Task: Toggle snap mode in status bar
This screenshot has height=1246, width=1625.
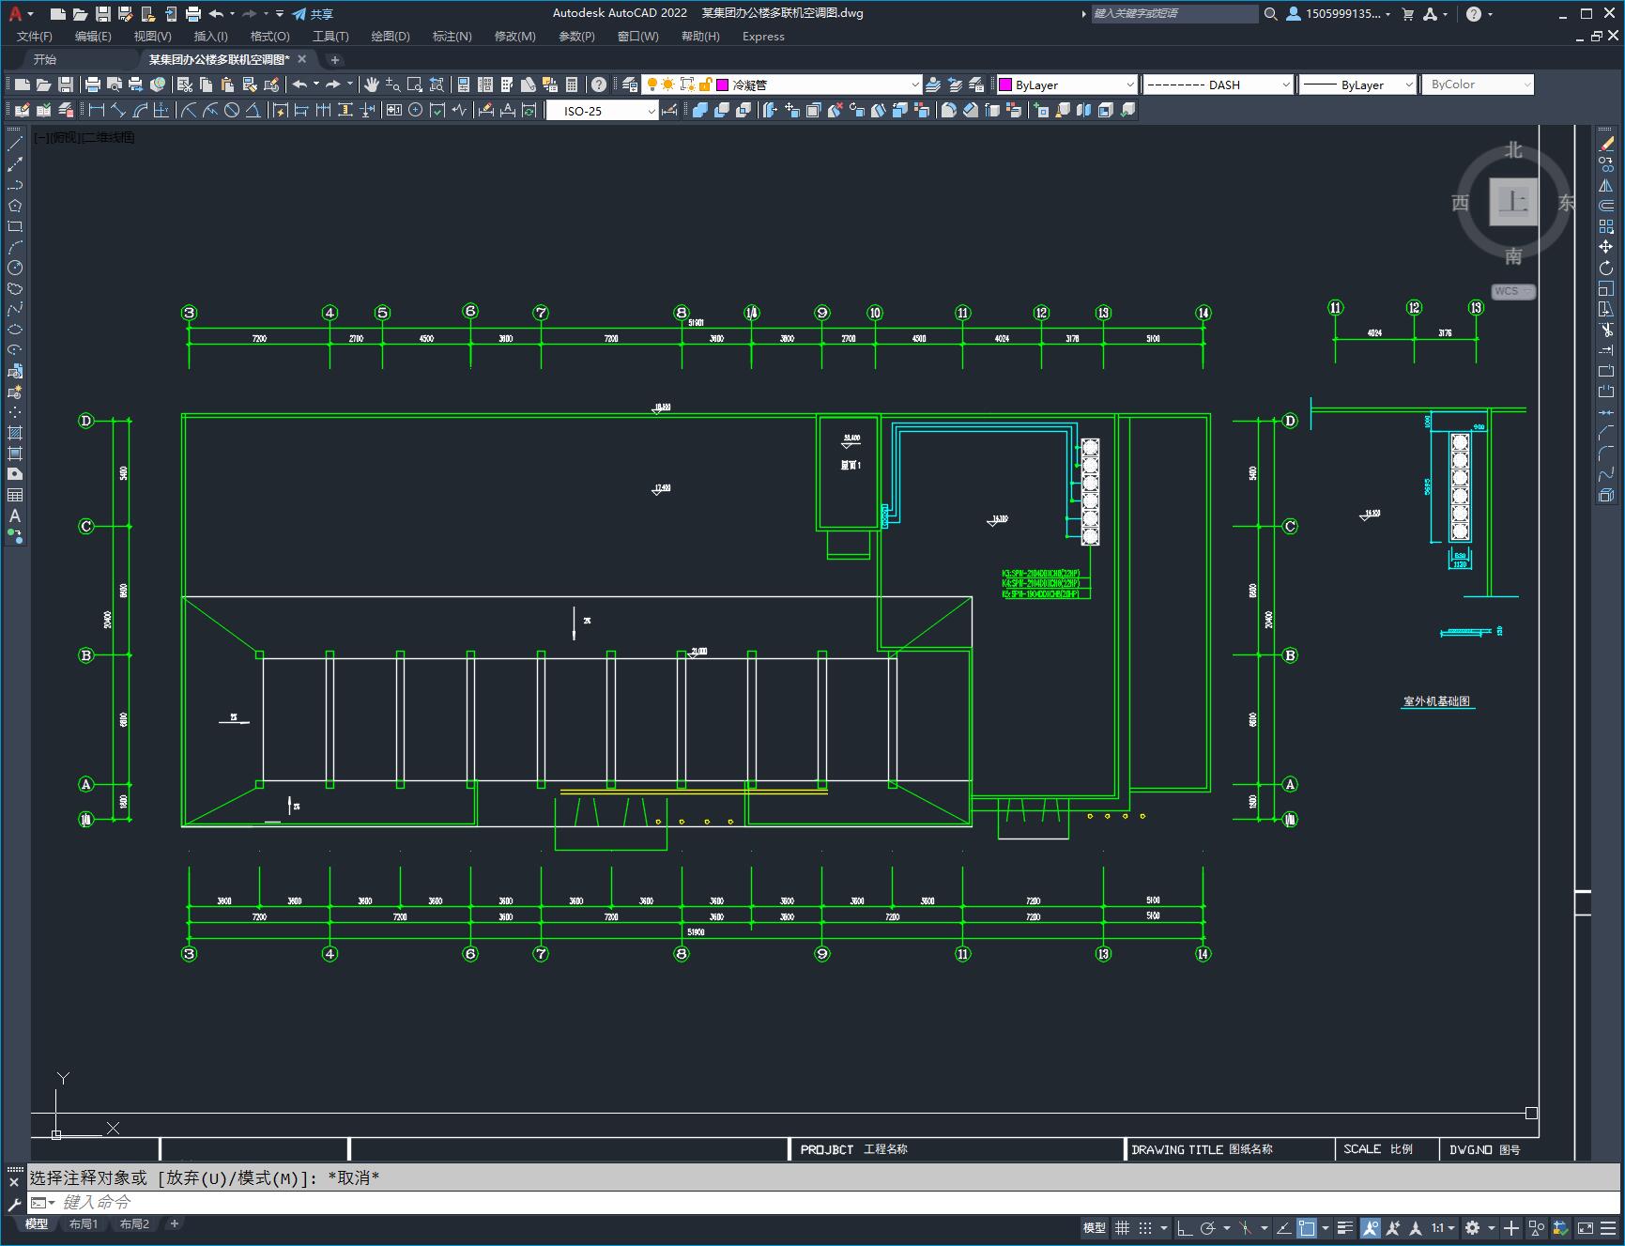Action: click(1144, 1227)
